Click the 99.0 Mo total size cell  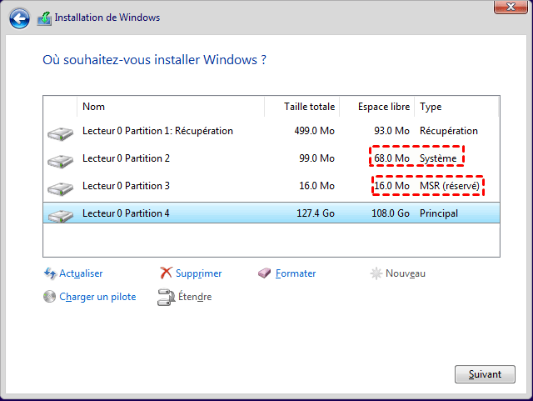pos(316,158)
